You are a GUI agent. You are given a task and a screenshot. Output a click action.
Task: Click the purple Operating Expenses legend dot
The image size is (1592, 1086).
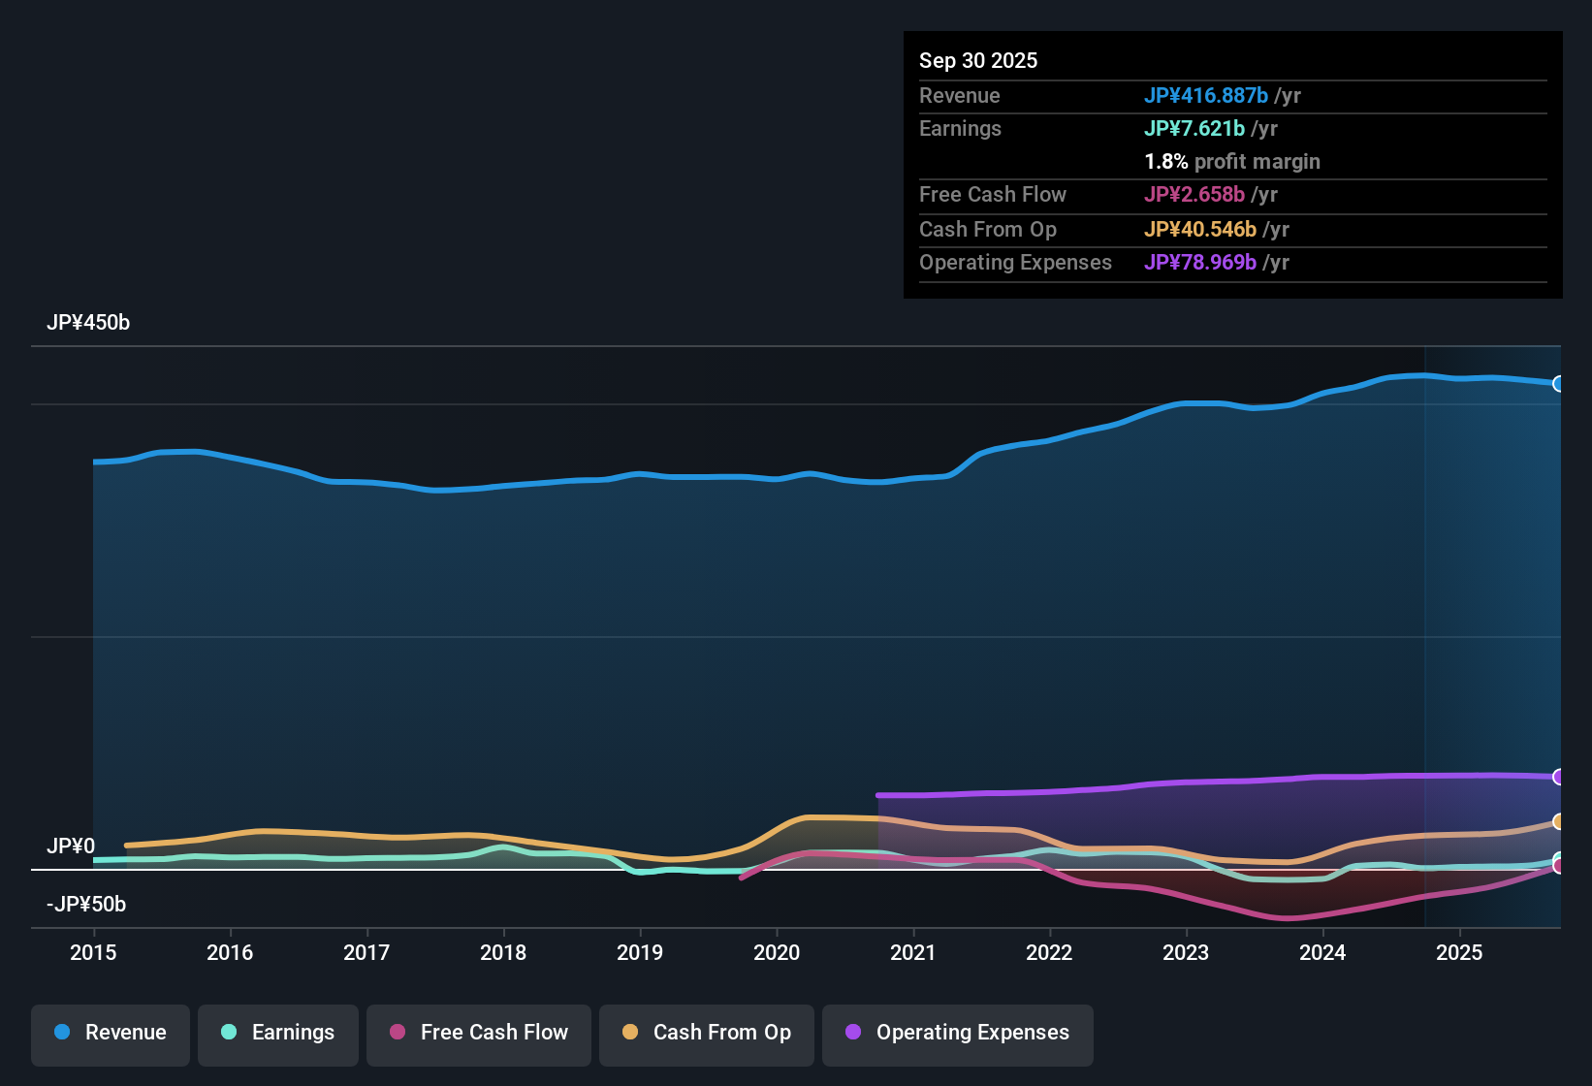tap(853, 1033)
